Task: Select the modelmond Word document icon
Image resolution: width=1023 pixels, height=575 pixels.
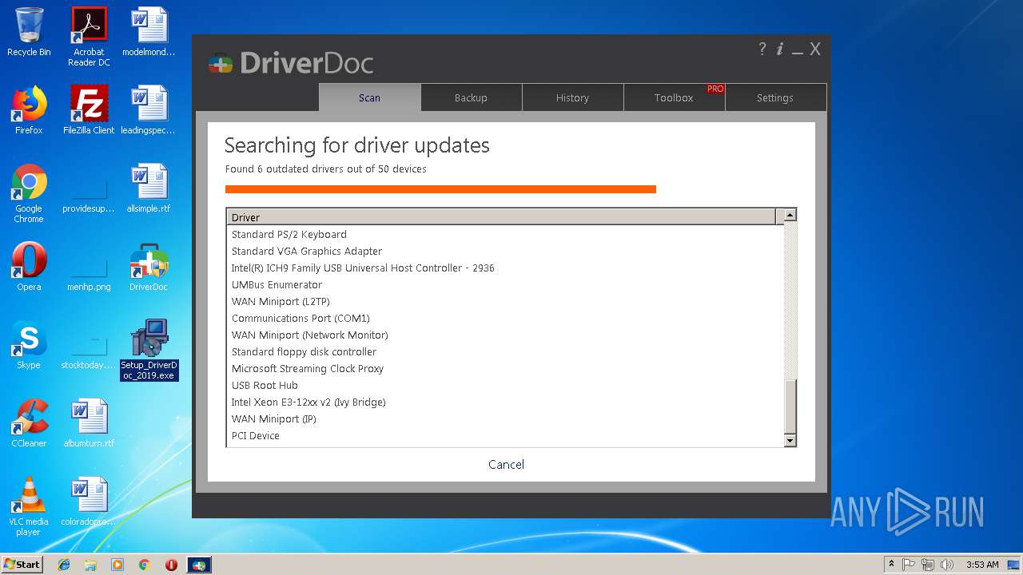Action: click(x=149, y=32)
